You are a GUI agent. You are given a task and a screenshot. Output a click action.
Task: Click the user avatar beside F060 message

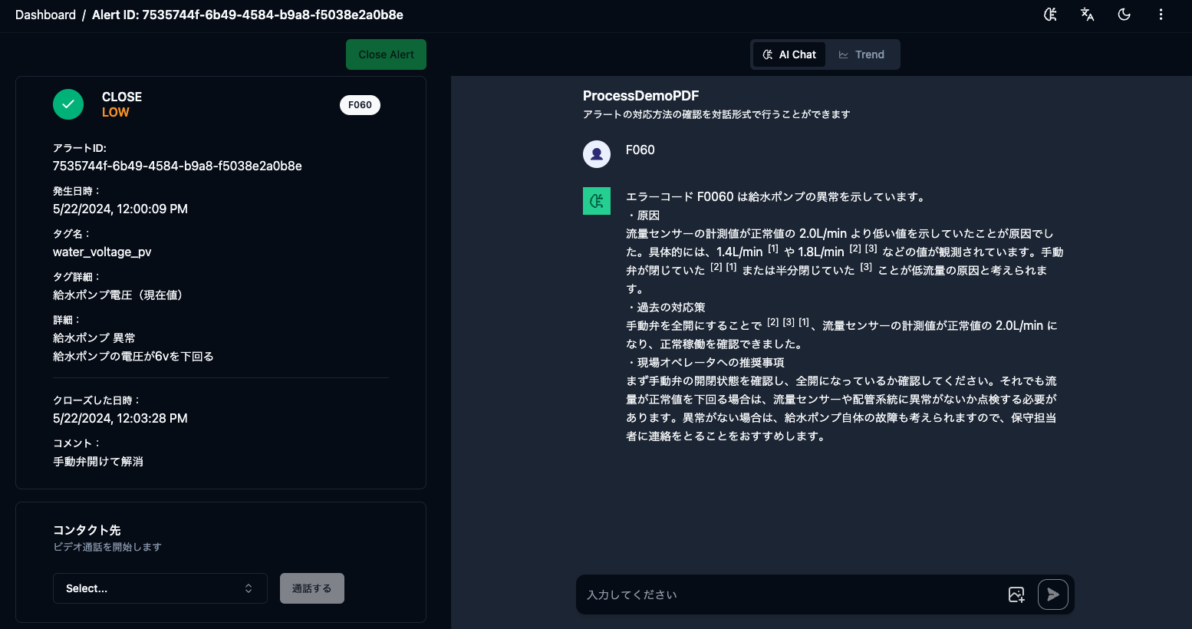coord(597,154)
